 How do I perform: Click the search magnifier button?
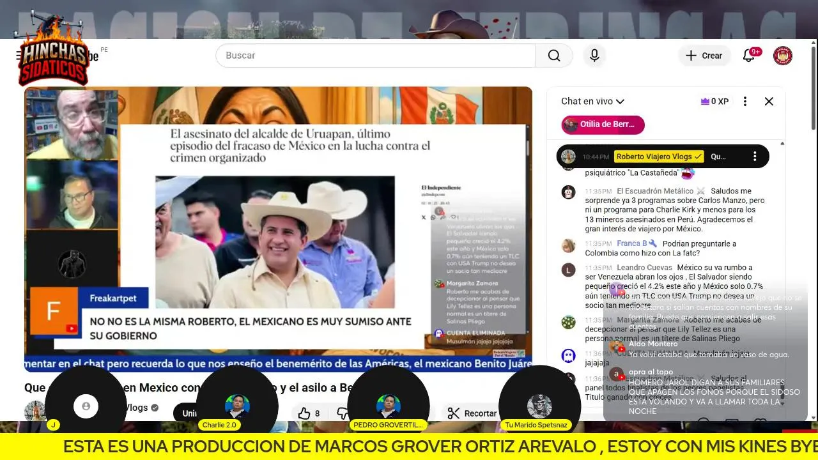[553, 56]
